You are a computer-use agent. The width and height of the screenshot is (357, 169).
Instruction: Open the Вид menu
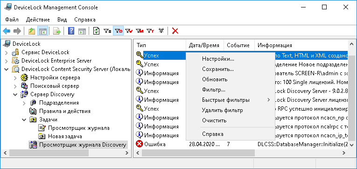[x=62, y=19]
